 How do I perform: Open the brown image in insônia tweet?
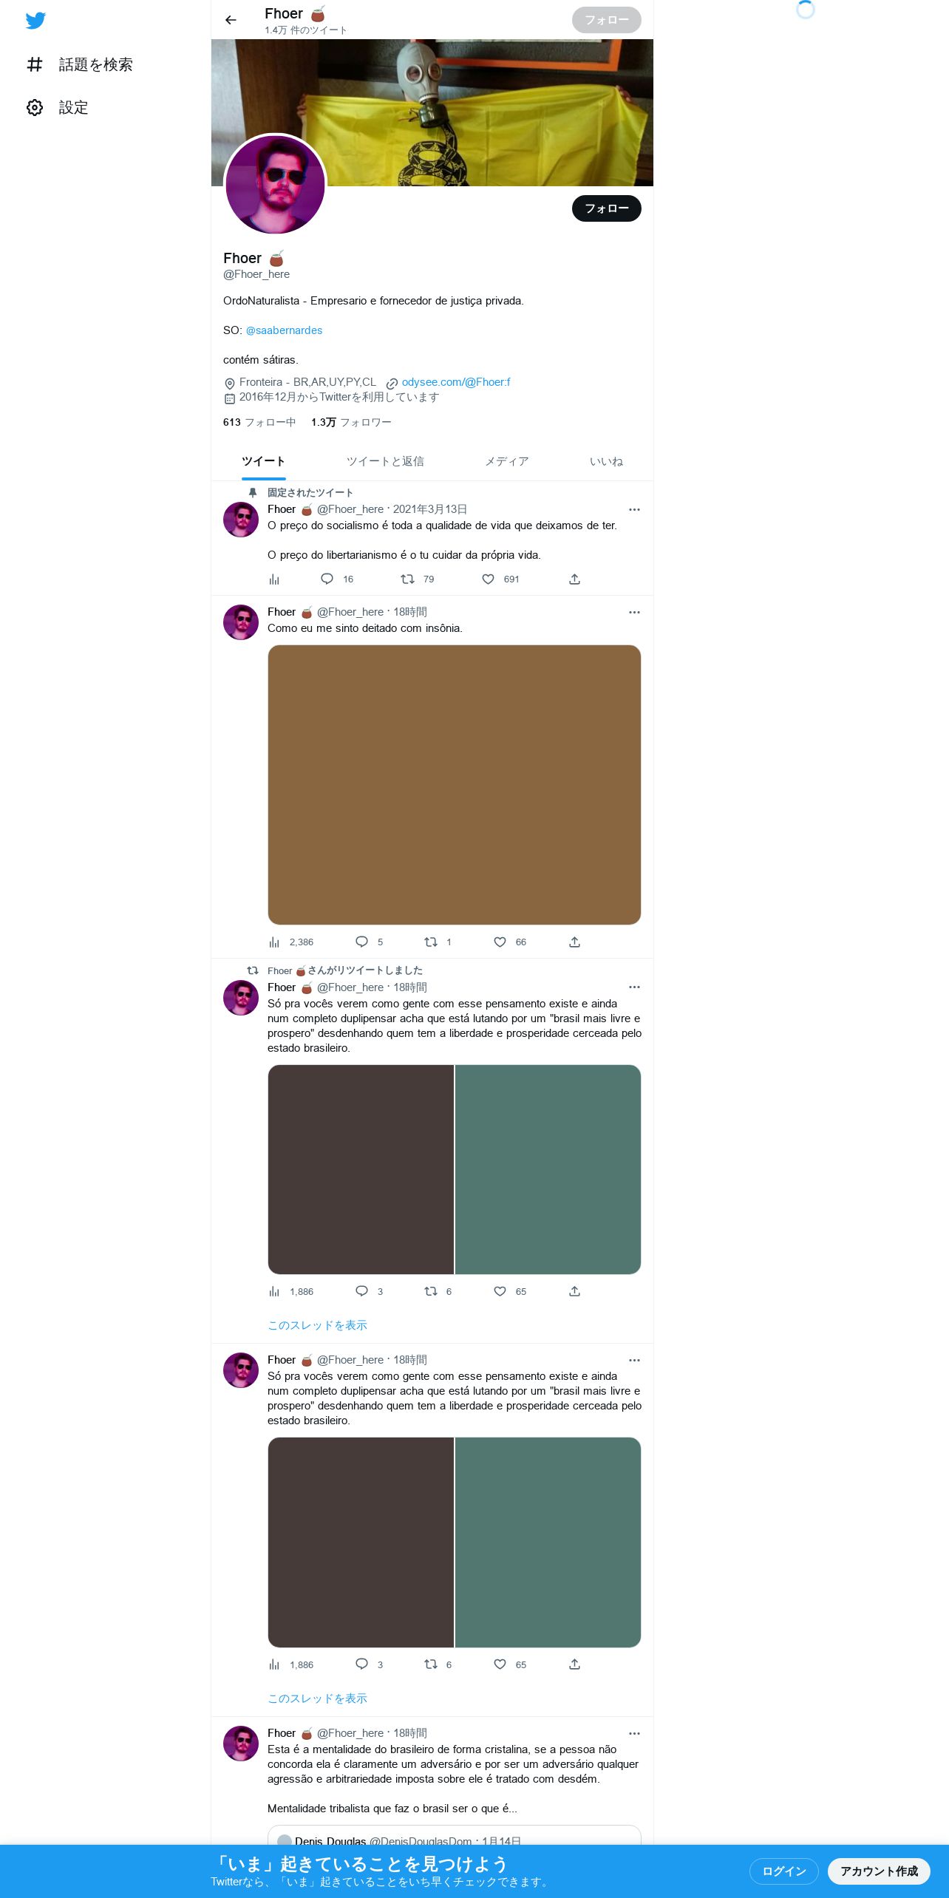[454, 785]
